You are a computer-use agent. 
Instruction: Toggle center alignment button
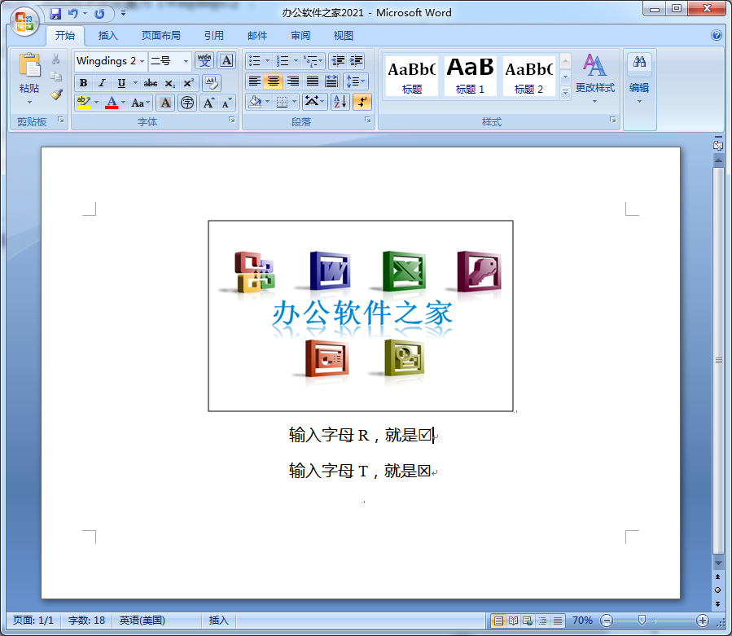274,81
